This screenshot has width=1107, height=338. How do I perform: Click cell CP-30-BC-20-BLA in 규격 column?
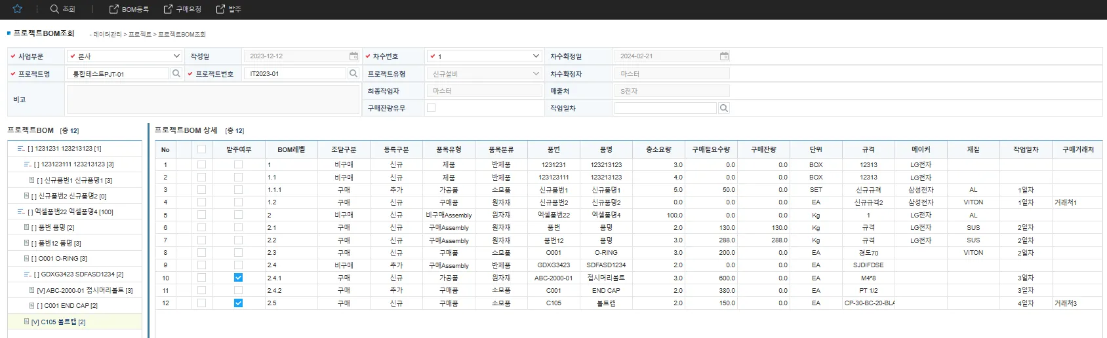[x=868, y=303]
